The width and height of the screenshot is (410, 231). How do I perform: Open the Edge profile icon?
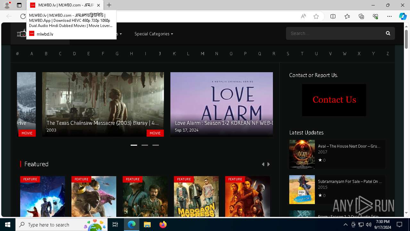point(7,5)
